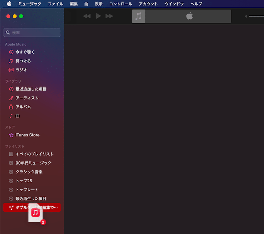Select 最近追加した項目 in library
Screen dimensions: 264x234
(32, 89)
